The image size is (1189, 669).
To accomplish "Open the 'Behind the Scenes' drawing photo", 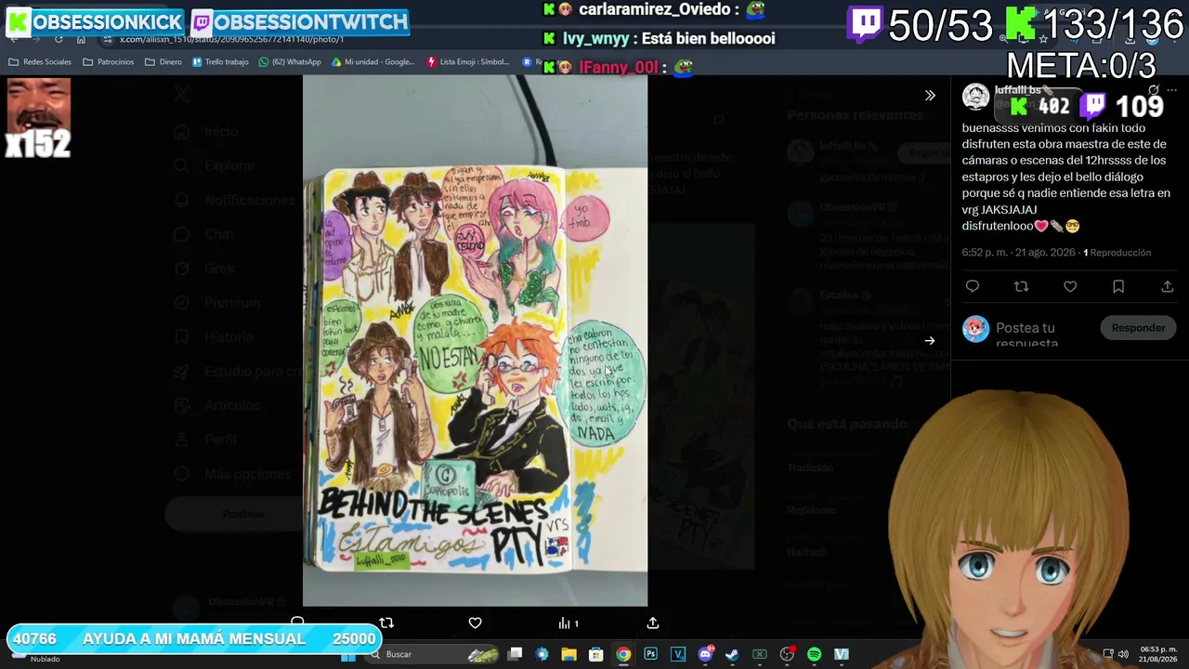I will click(x=475, y=341).
